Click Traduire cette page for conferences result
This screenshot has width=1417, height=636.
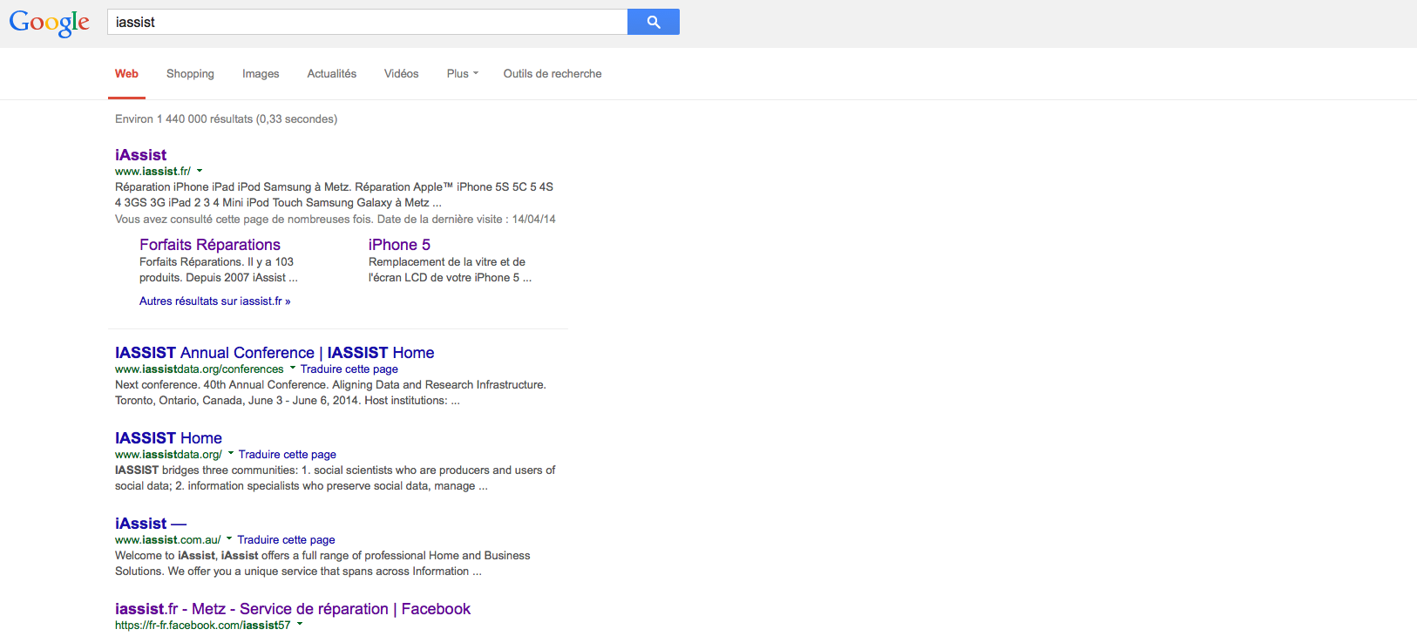(x=349, y=369)
